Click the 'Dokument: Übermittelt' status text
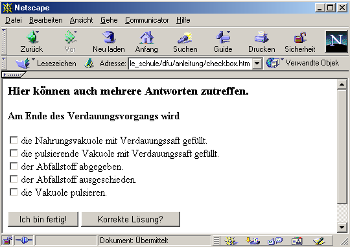Screen dimensions: 350x247 (134, 241)
